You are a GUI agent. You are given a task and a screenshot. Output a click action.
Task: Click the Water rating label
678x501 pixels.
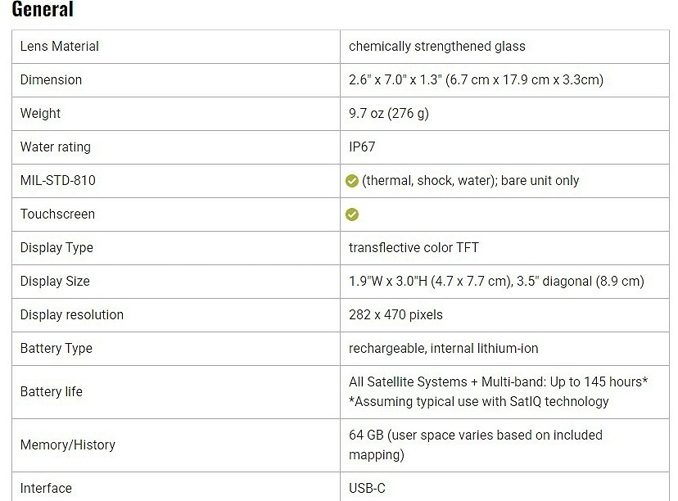coord(56,147)
